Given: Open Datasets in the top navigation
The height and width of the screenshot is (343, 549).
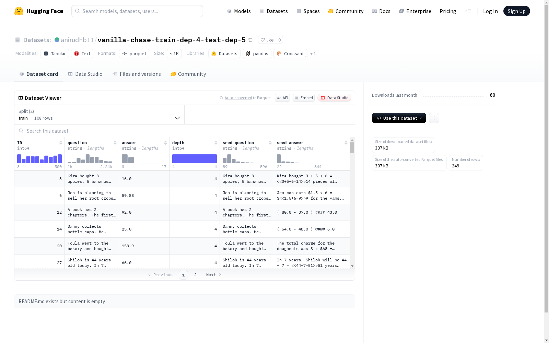Looking at the screenshot, I should [x=273, y=11].
